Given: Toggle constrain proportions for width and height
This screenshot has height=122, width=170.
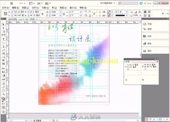Looking at the screenshot, I should click(42, 14).
